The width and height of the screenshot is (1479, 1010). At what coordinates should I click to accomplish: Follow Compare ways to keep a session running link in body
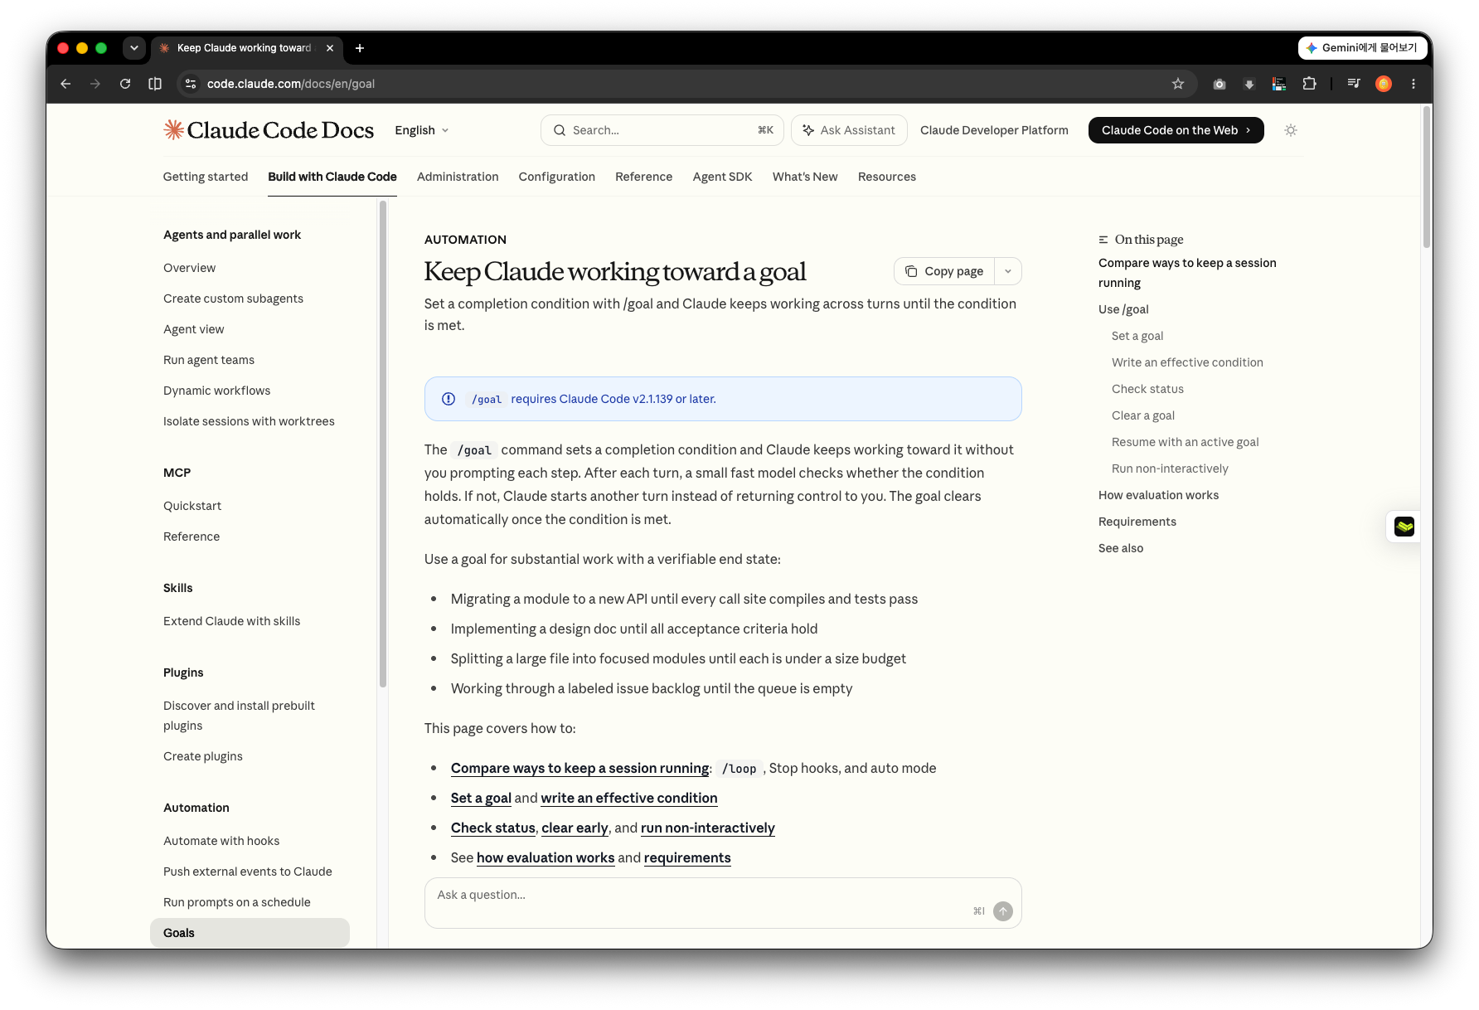pos(579,768)
